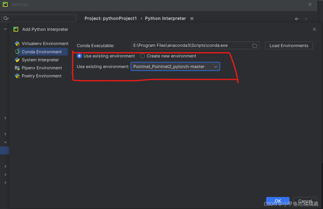Viewport: 323px width, 209px height.
Task: Open the existing environment dropdown
Action: (175, 66)
